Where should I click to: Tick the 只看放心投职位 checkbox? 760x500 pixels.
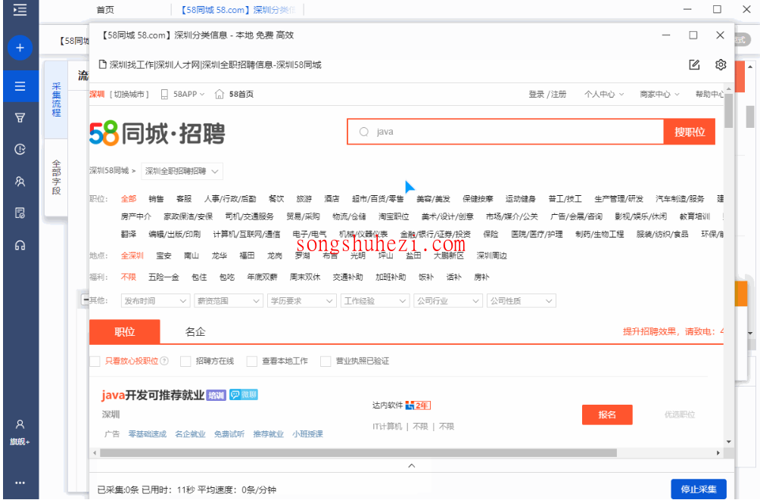coord(95,362)
